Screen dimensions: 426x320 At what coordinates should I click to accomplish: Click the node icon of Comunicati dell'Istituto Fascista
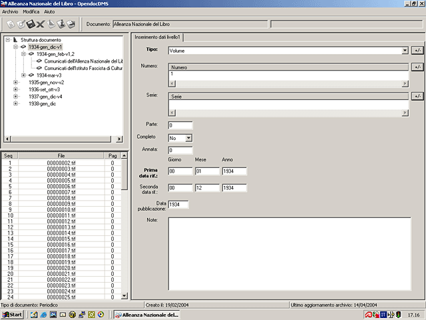(39, 68)
